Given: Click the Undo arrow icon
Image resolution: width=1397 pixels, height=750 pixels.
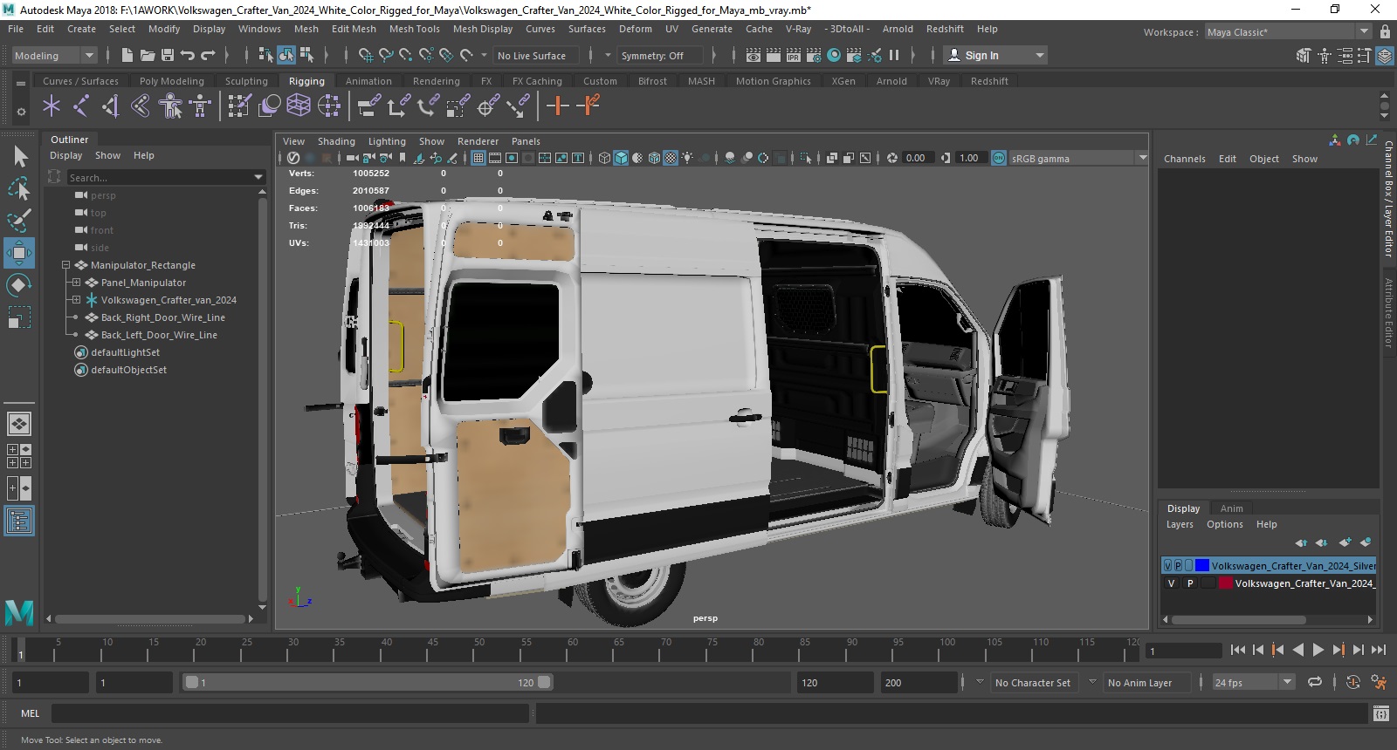Looking at the screenshot, I should coord(187,55).
